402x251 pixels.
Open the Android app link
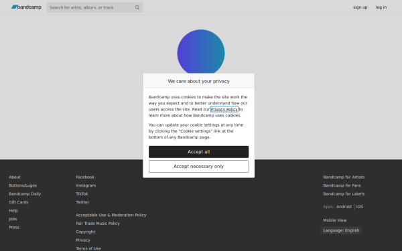click(x=344, y=207)
